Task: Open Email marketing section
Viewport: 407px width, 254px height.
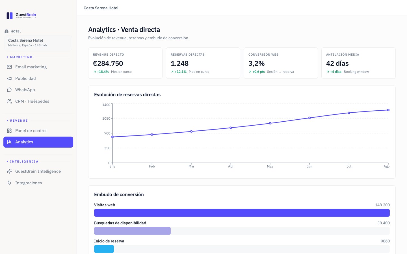Action: pyautogui.click(x=38, y=67)
